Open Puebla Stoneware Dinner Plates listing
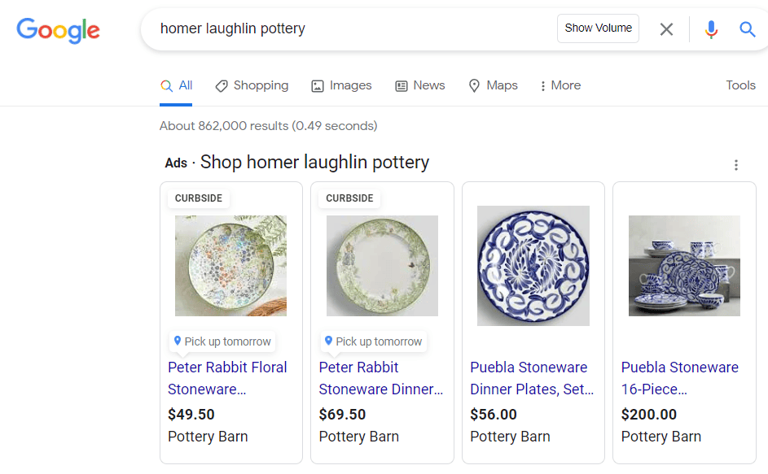The image size is (768, 474). click(x=532, y=378)
